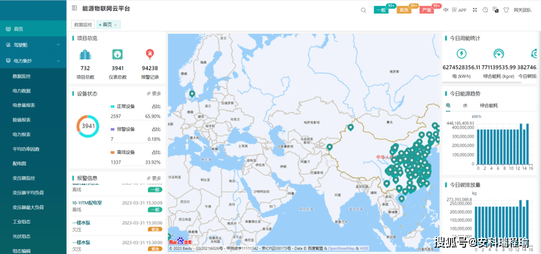
Task: Switch to the 数据监控 page tab
Action: tap(83, 25)
